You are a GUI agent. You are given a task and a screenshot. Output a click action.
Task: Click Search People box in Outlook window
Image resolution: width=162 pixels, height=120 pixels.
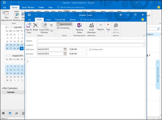(x=143, y=11)
